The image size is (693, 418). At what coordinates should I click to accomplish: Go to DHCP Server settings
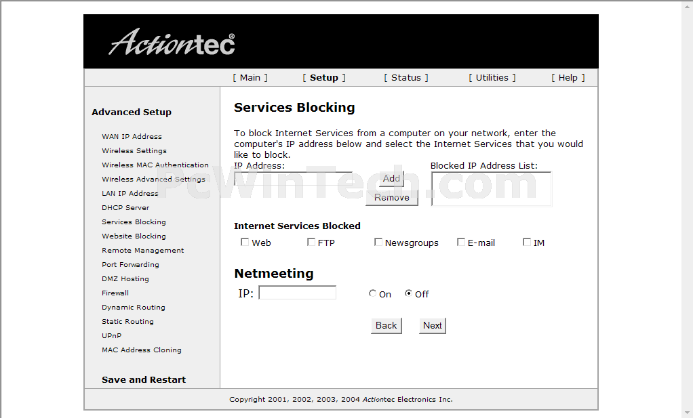[x=125, y=207]
